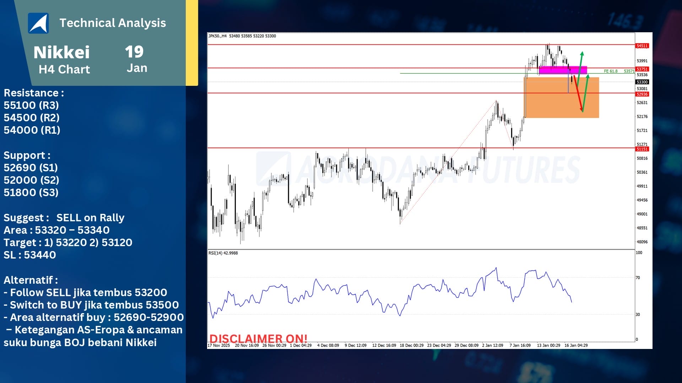682x383 pixels.
Task: Click the 53751 red price label
Action: point(642,69)
